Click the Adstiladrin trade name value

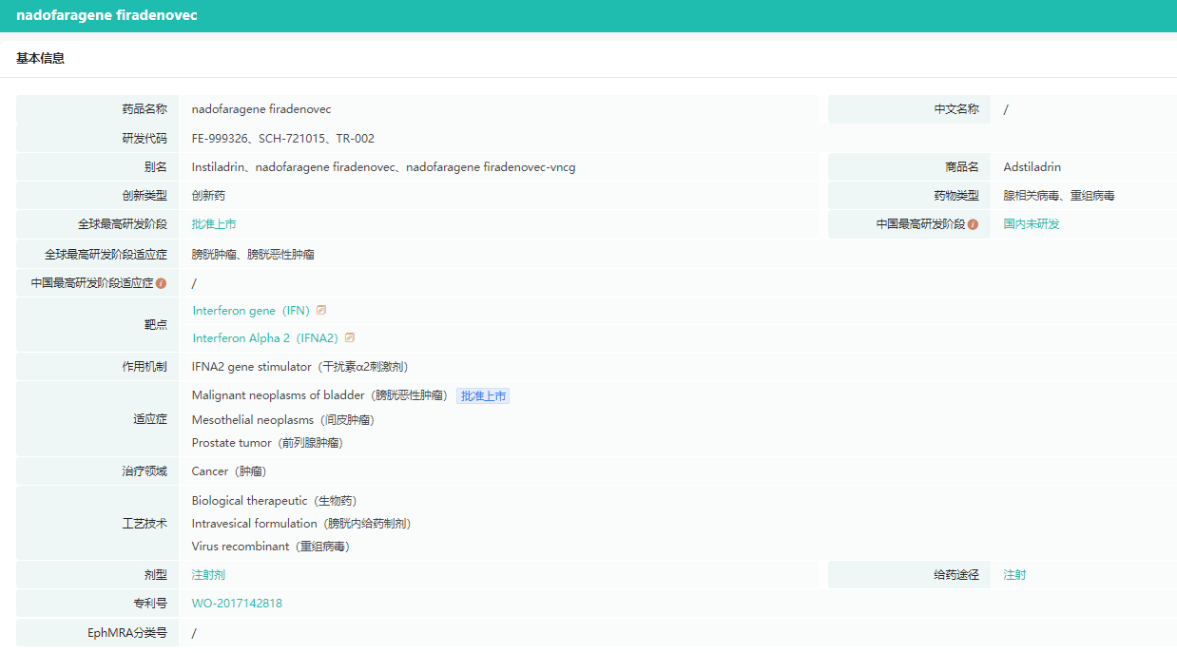[1032, 167]
